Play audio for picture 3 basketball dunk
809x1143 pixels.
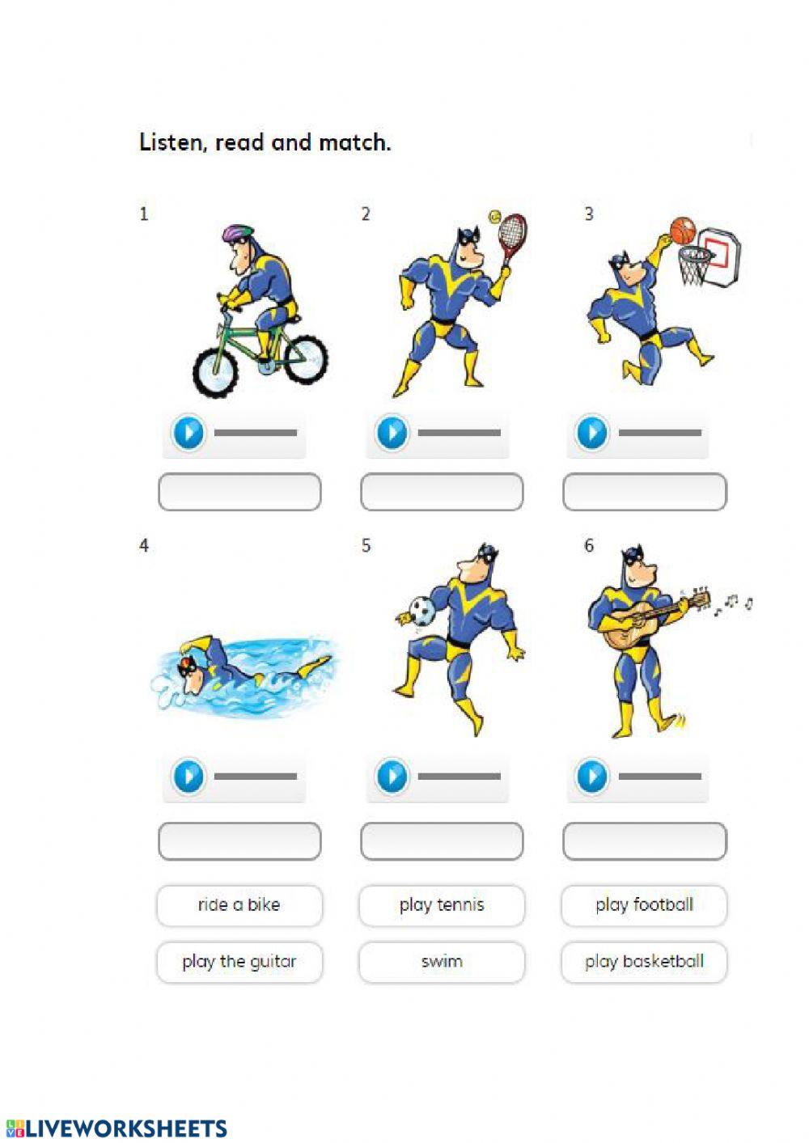tap(592, 433)
